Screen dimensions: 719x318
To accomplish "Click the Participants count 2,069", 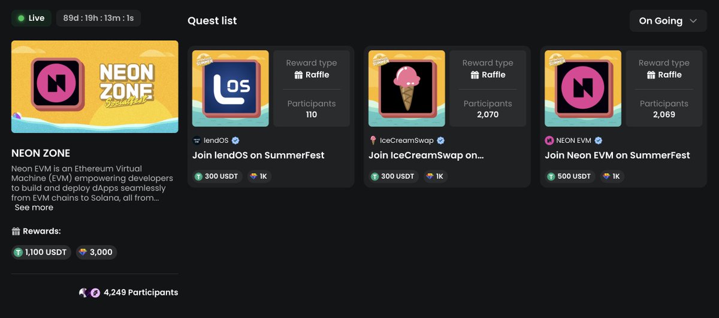I will click(x=664, y=114).
